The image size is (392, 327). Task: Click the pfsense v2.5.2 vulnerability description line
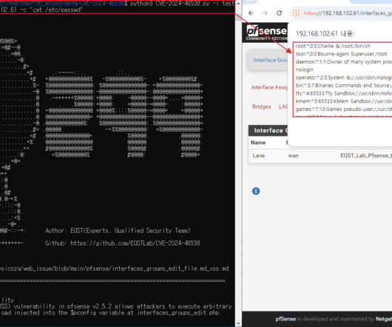(x=116, y=306)
